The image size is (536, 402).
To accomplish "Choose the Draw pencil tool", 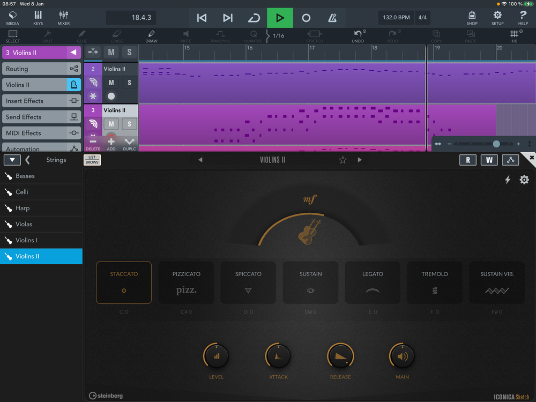I will coord(151,36).
